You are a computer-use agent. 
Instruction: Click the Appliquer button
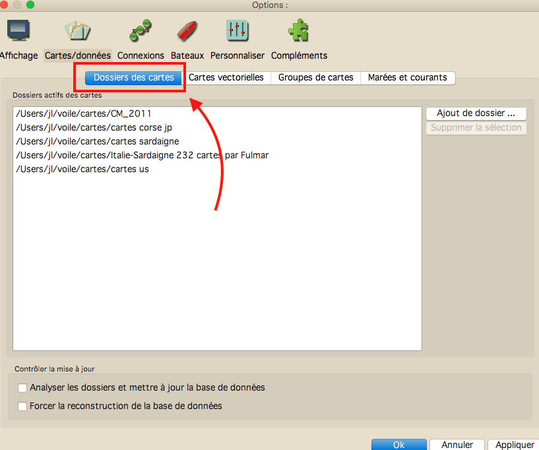(514, 445)
